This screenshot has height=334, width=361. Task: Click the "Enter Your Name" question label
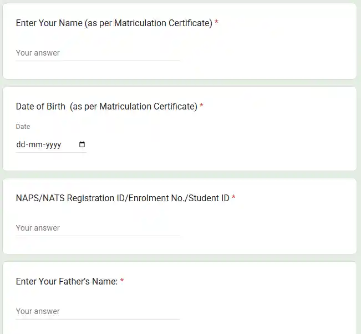tap(114, 23)
